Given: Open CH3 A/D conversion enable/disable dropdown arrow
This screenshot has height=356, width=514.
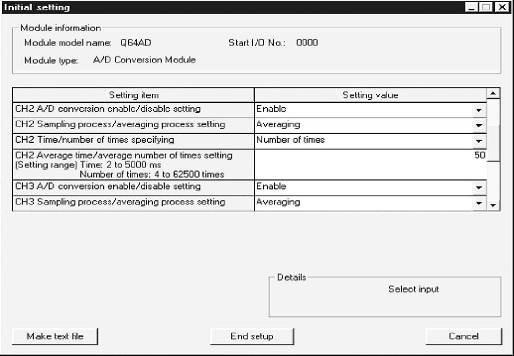Looking at the screenshot, I should coord(479,188).
